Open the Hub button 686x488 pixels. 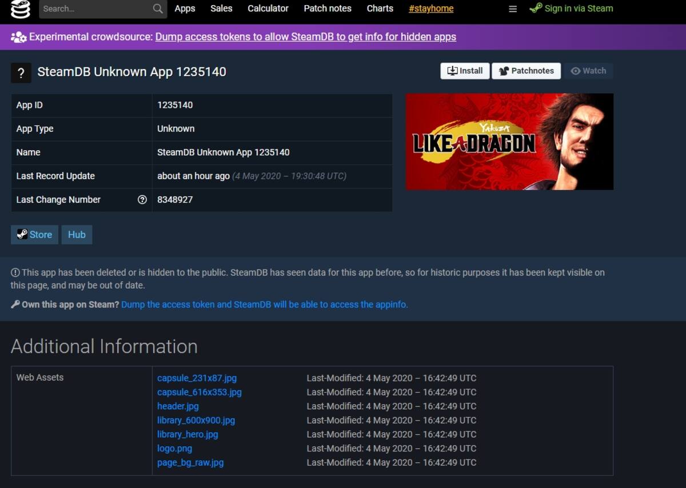tap(77, 235)
